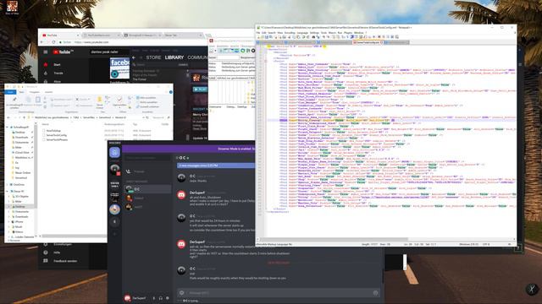Open Discord user settings gear

168,298
